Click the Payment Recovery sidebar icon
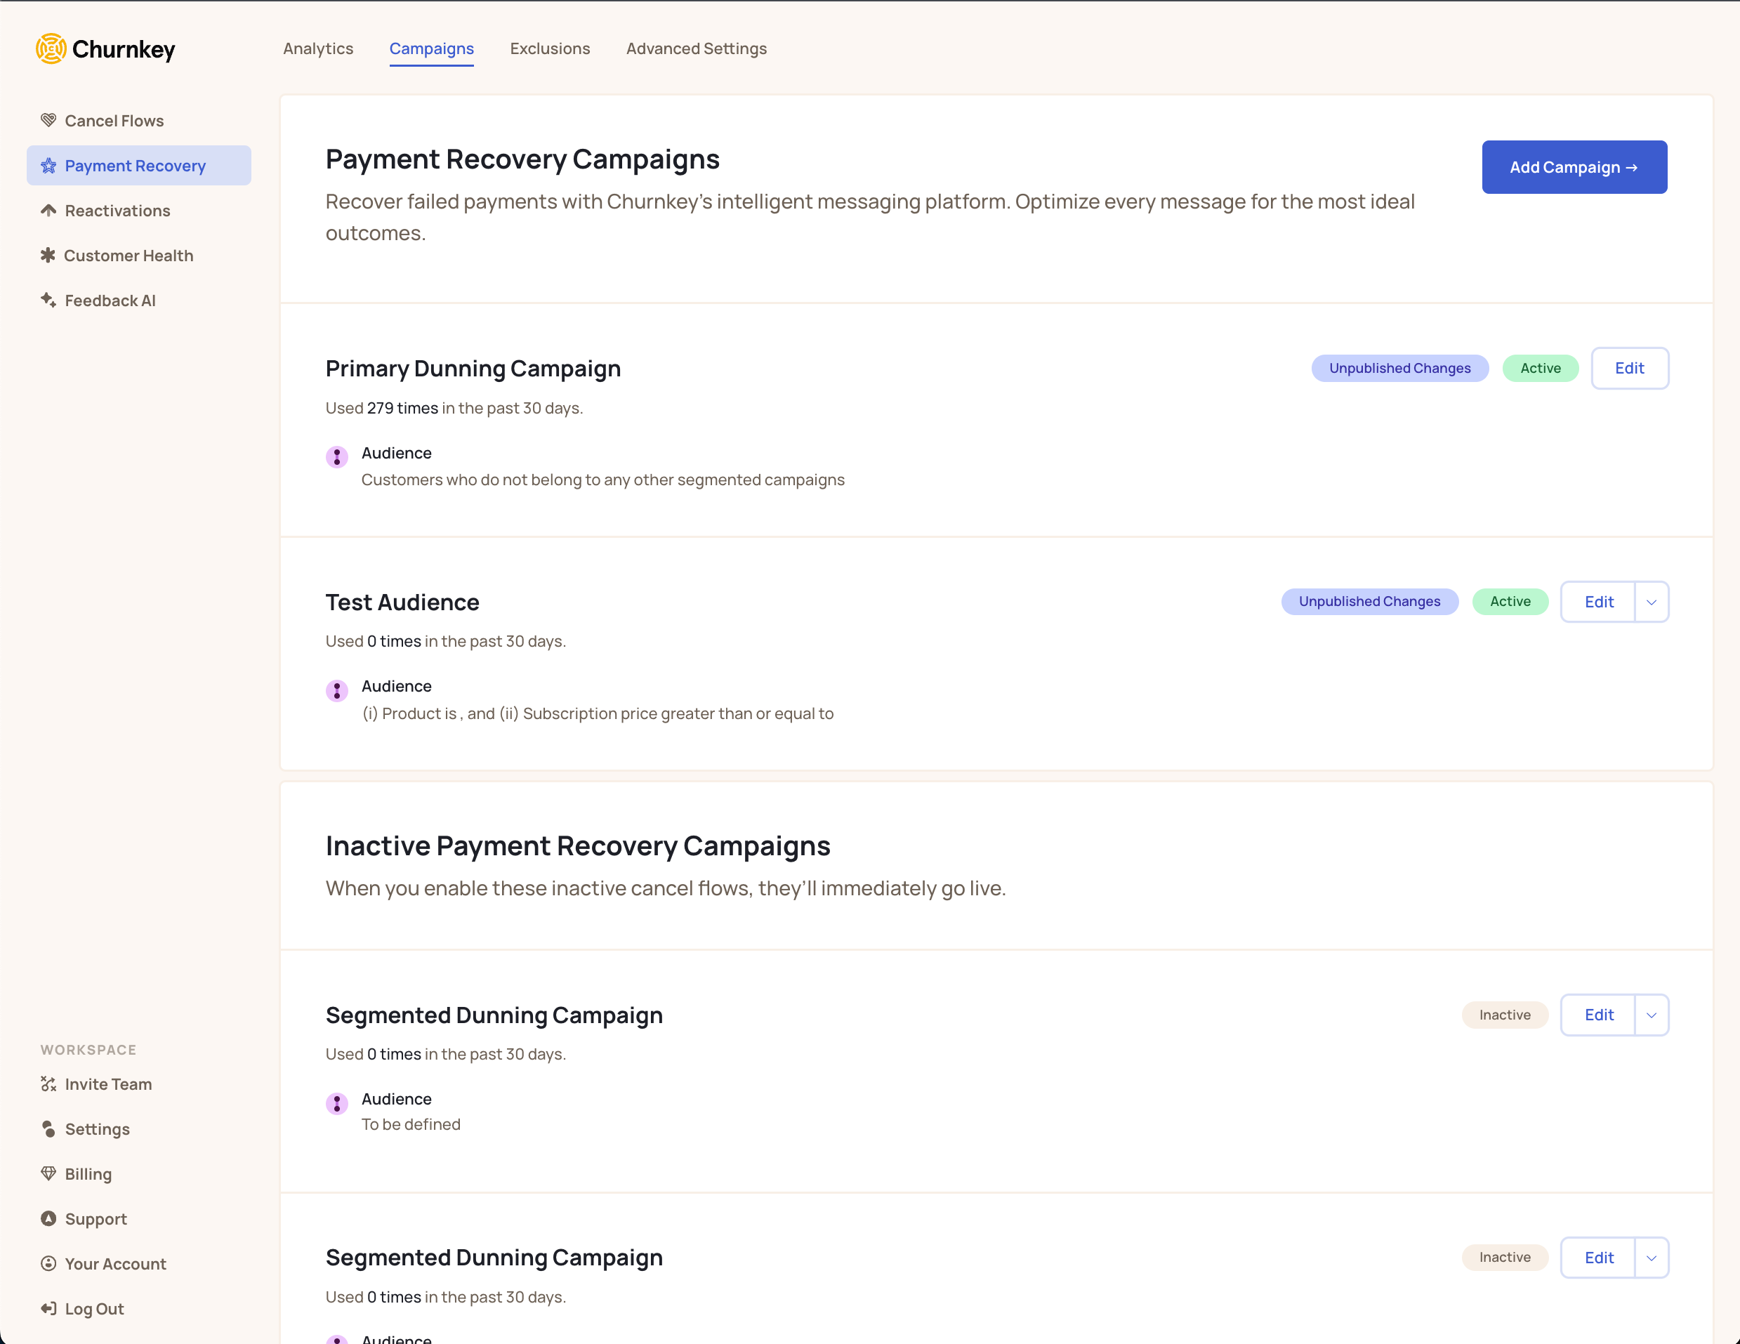 point(48,165)
